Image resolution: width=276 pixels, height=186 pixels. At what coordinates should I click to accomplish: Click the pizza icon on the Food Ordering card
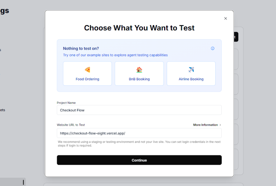point(87,69)
